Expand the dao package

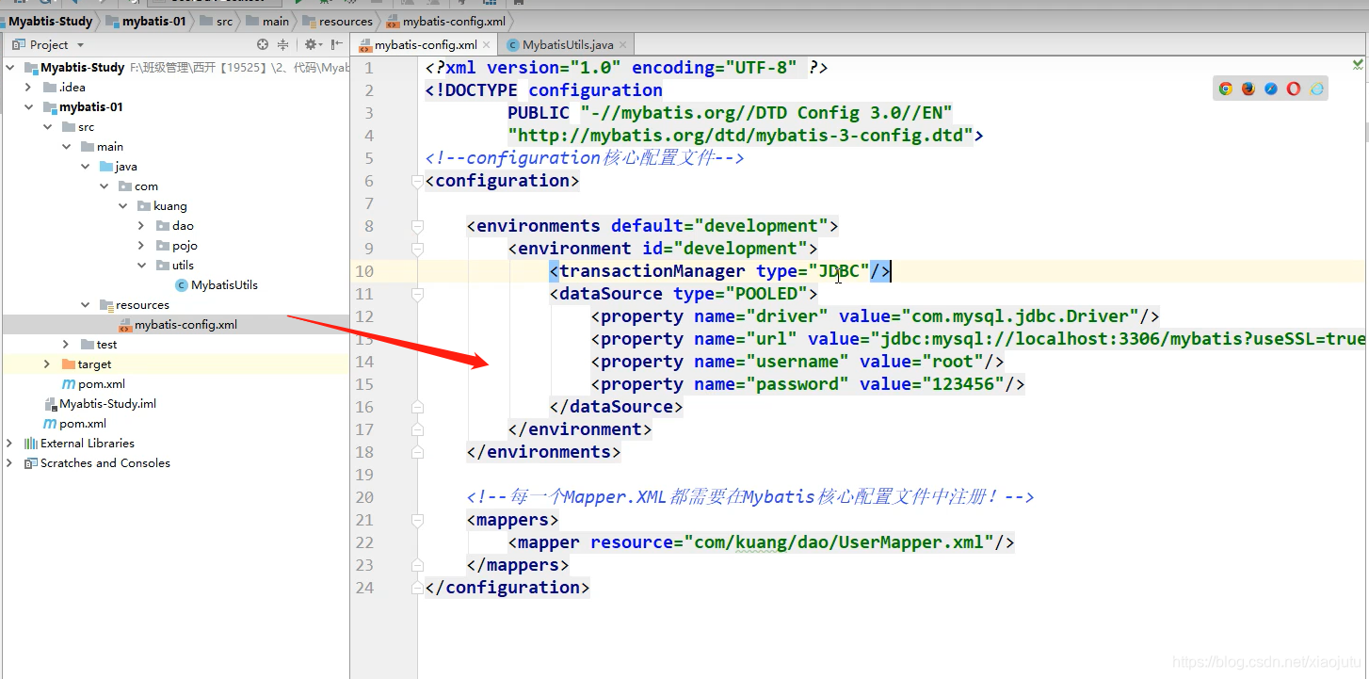point(141,225)
